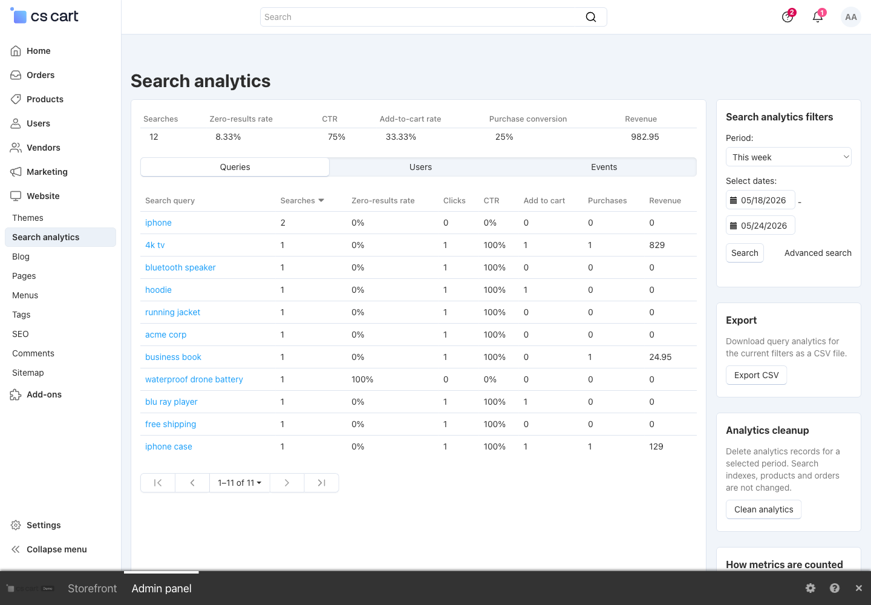Click Collapse menu

click(x=56, y=549)
